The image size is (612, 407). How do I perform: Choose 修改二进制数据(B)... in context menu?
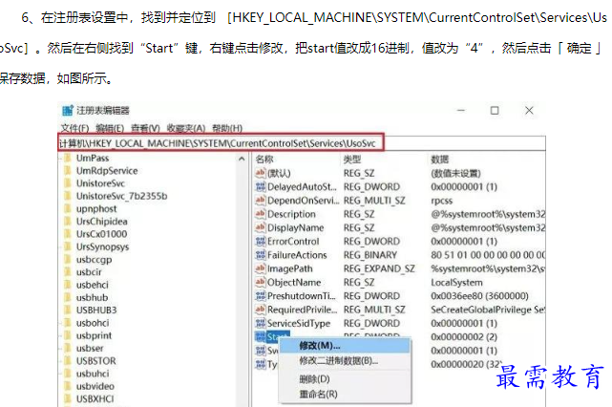click(345, 361)
